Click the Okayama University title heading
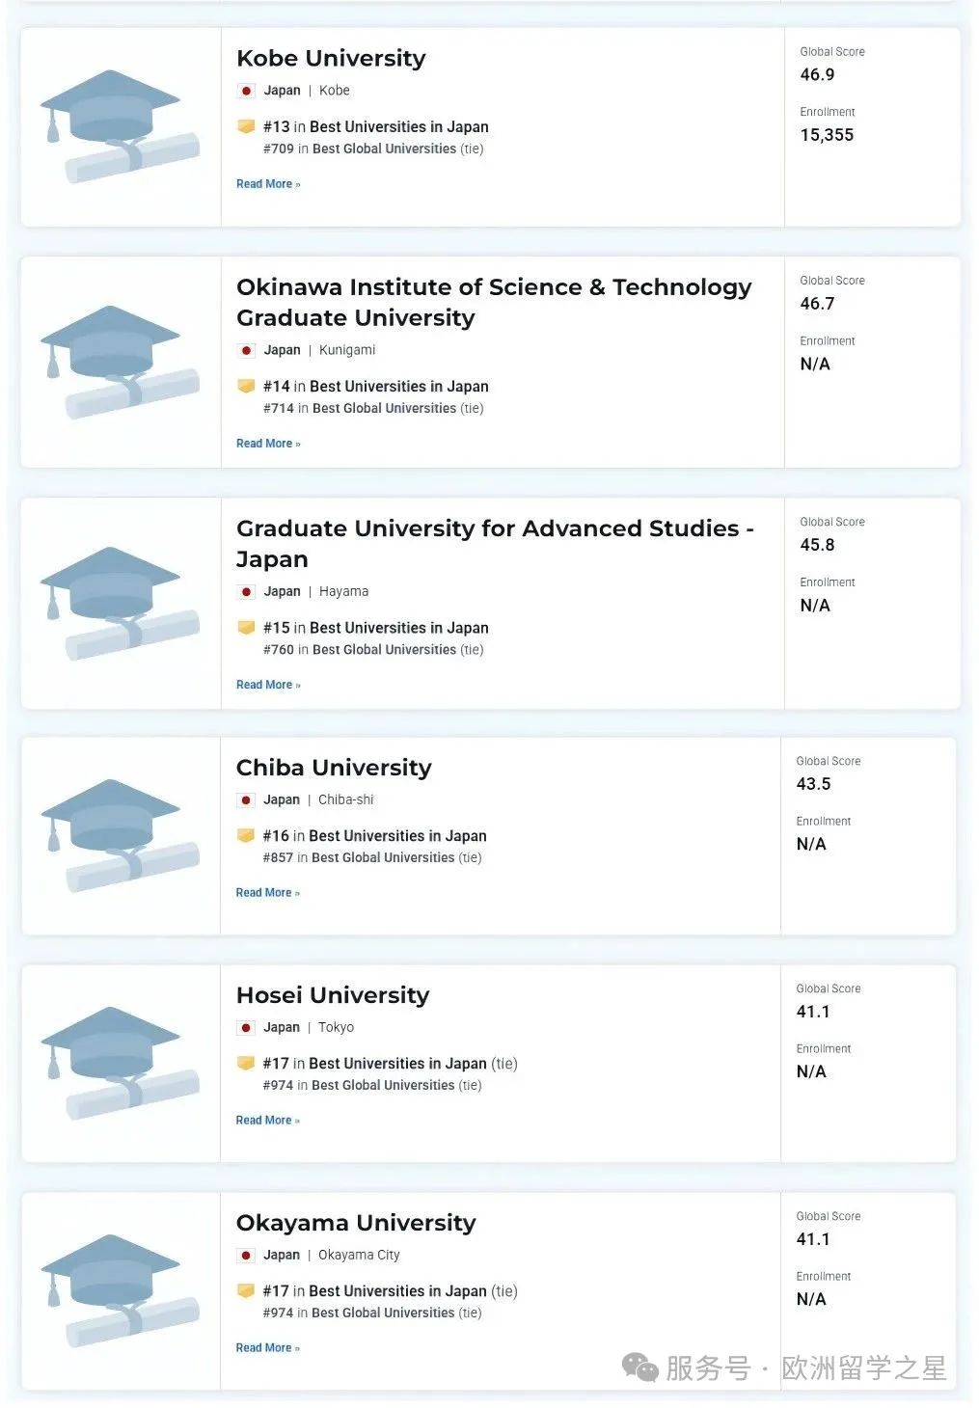This screenshot has width=979, height=1408. 356,1223
